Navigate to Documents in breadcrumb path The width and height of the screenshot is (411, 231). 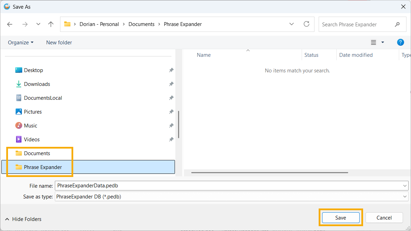(x=141, y=24)
